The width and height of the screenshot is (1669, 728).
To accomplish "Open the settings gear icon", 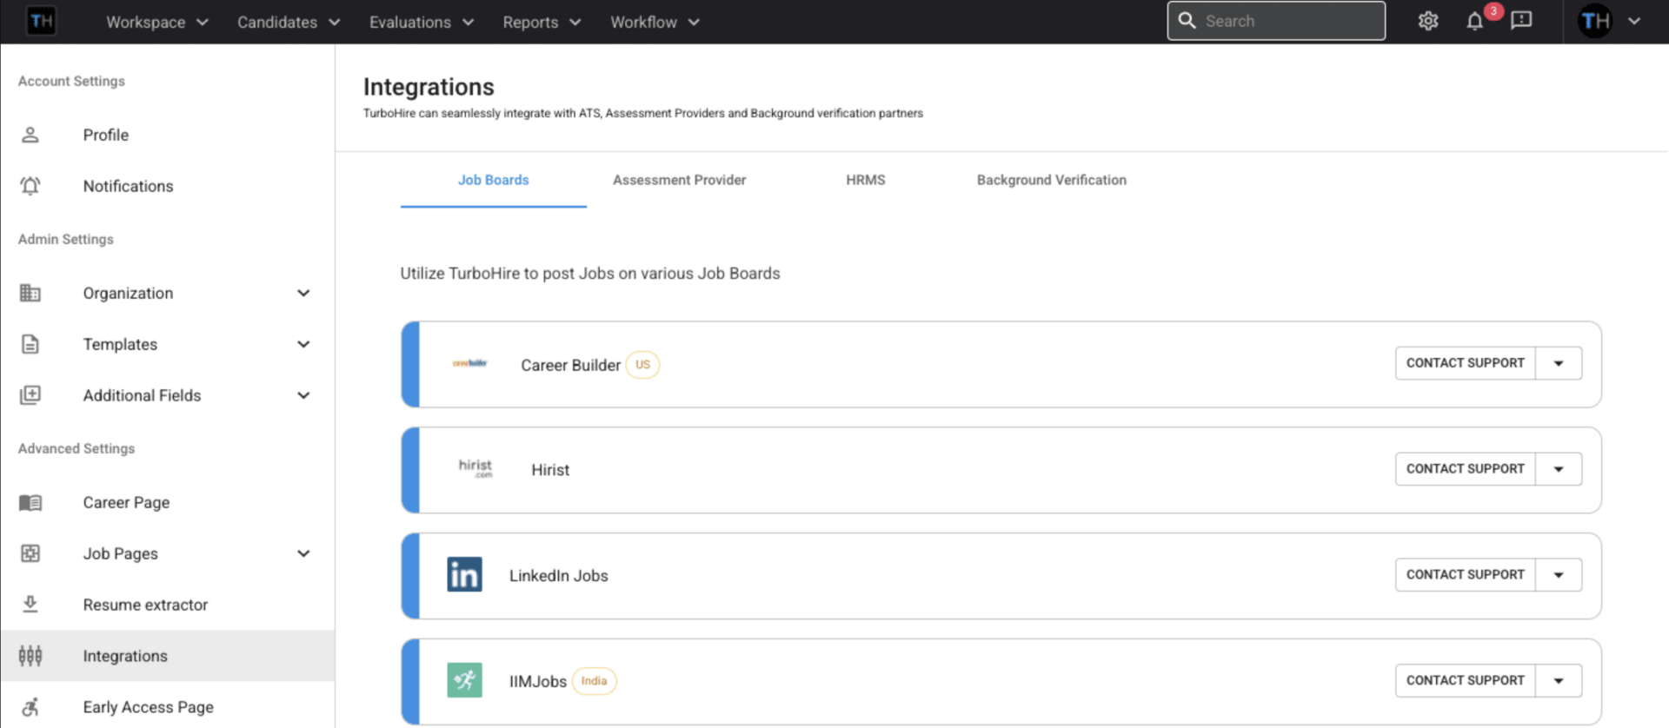I will (x=1427, y=22).
